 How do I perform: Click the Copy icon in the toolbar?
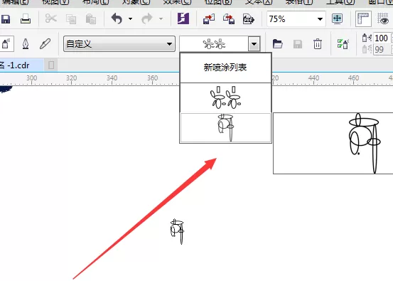(71, 19)
